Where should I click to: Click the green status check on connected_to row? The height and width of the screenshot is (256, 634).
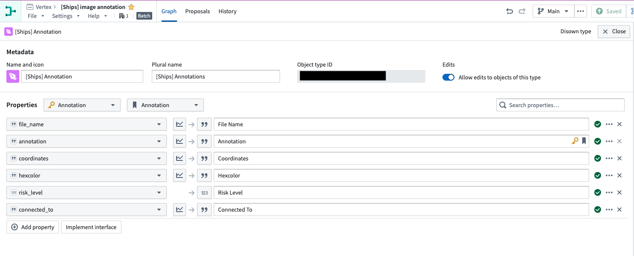tap(597, 209)
